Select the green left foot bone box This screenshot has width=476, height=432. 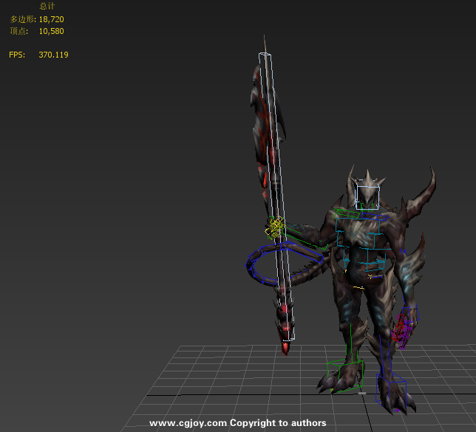[345, 375]
